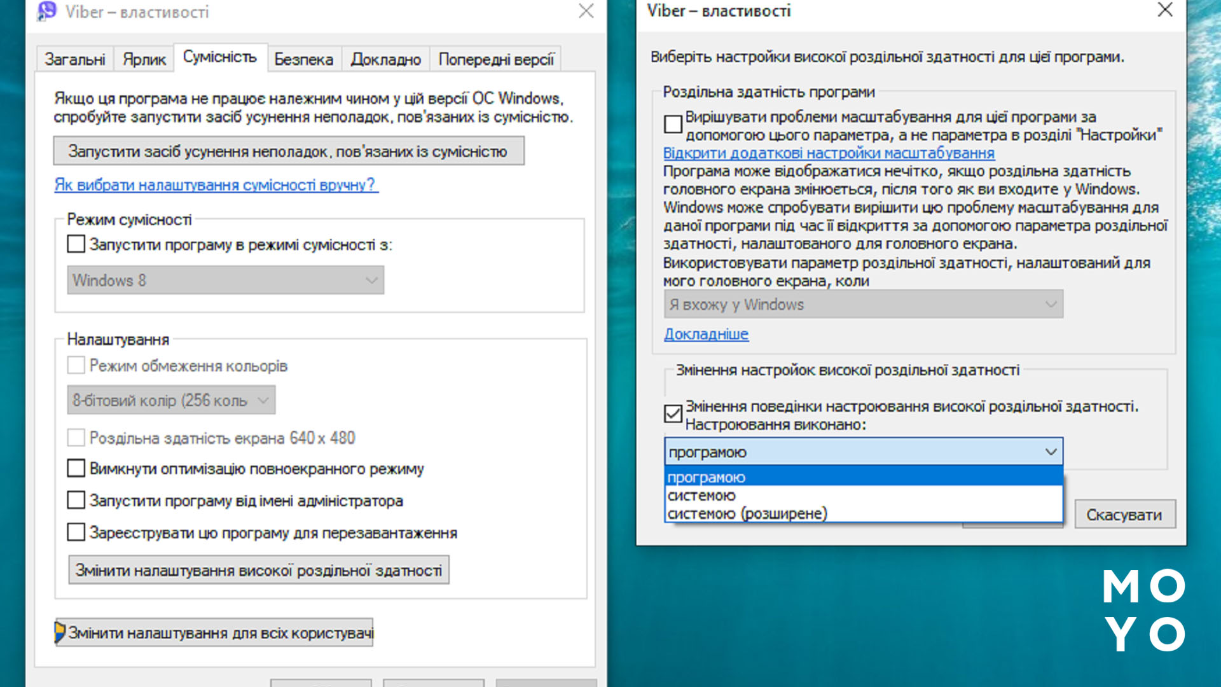
Task: Click the Viber icon in left window title
Action: click(x=46, y=11)
